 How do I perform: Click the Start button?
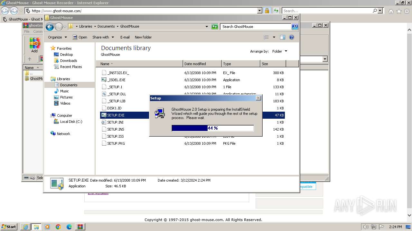click(9, 227)
